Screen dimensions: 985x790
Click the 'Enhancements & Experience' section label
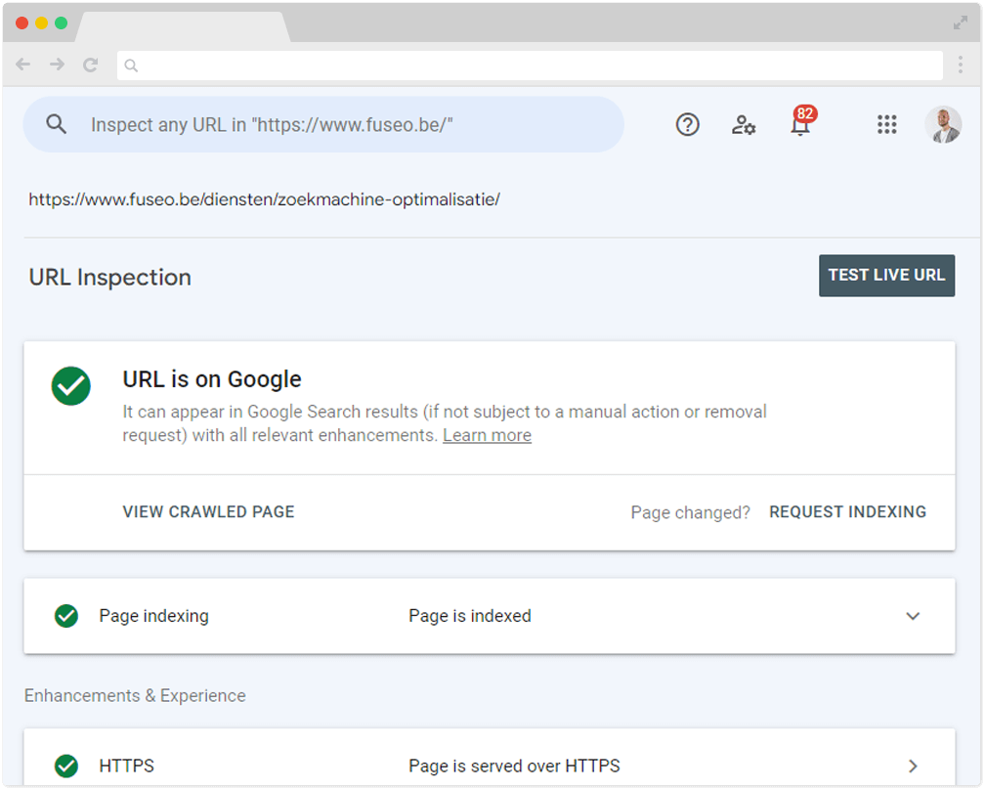pyautogui.click(x=135, y=696)
